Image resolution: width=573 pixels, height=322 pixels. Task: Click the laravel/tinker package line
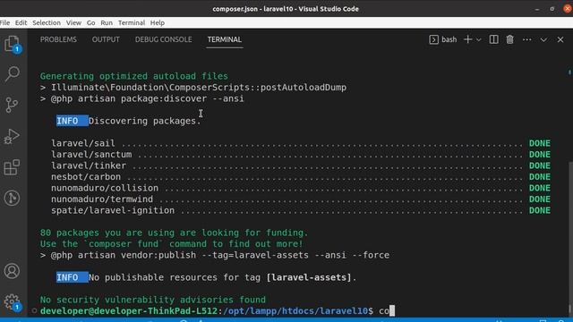click(301, 165)
